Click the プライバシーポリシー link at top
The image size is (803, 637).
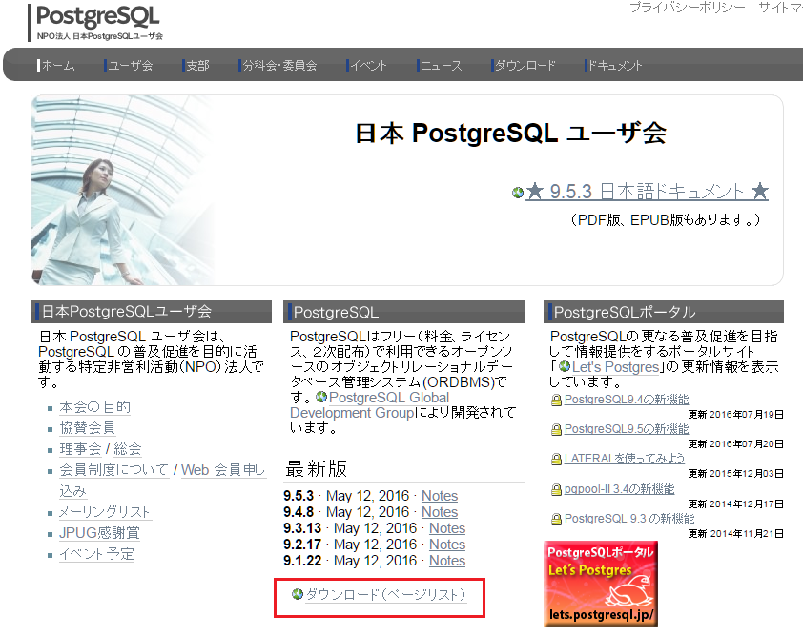tap(688, 8)
